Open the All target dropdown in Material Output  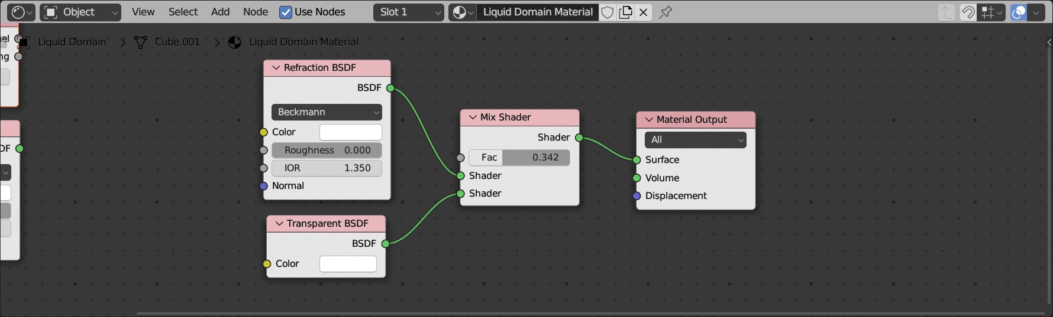pos(696,140)
